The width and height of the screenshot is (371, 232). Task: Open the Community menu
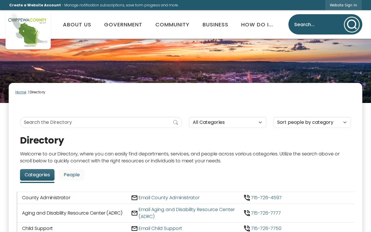(172, 25)
